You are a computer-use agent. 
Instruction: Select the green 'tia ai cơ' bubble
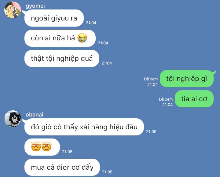point(194,99)
